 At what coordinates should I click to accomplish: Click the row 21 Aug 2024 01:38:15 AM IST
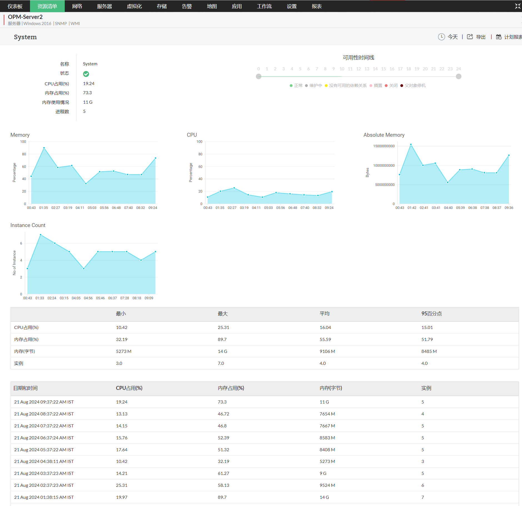point(264,497)
